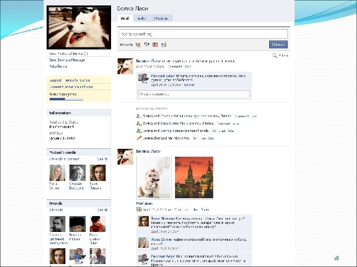Screen dimensions: 357x267
Task: Focus the Write a comment field
Action: [194, 94]
